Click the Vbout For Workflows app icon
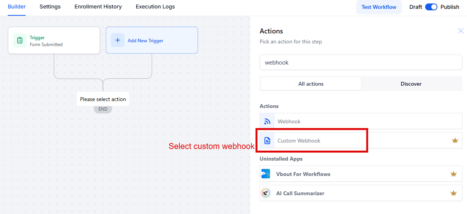 (x=265, y=174)
